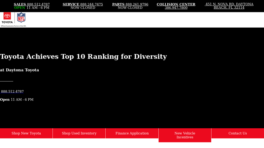Click phone number below Daytona Toyota heading

click(x=12, y=91)
